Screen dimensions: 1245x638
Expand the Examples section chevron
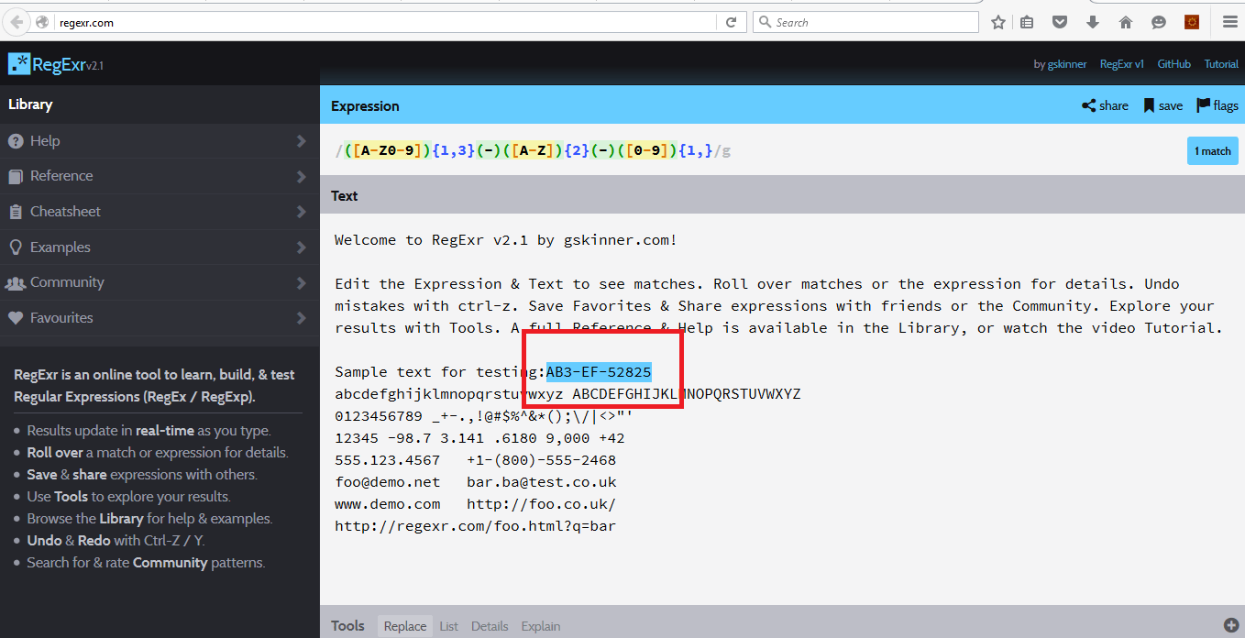[303, 247]
